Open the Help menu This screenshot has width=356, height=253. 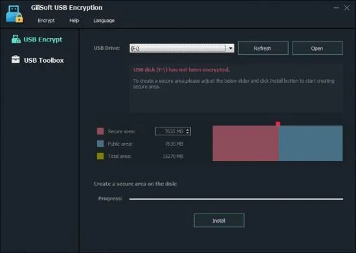pyautogui.click(x=74, y=21)
